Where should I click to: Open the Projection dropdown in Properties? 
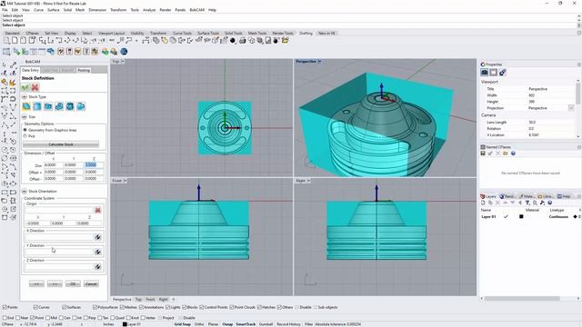point(571,108)
